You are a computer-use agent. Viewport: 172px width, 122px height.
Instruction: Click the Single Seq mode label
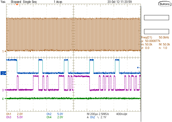(x=30, y=2)
